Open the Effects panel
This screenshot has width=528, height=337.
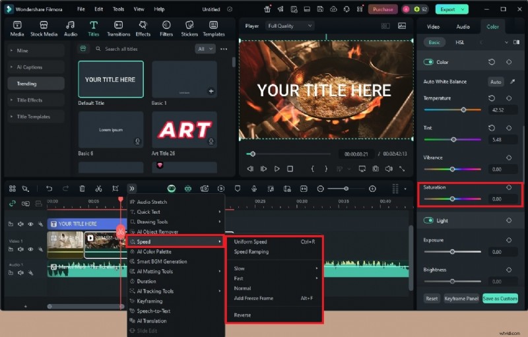(x=143, y=28)
